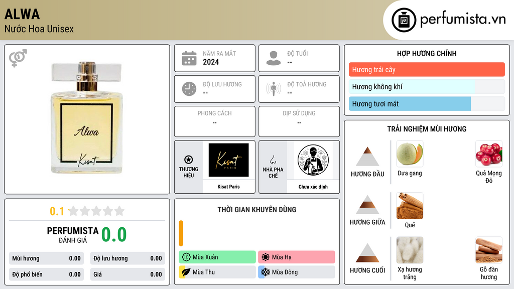
Task: Click the flower icon for Mùa Xuân
Action: click(x=186, y=257)
